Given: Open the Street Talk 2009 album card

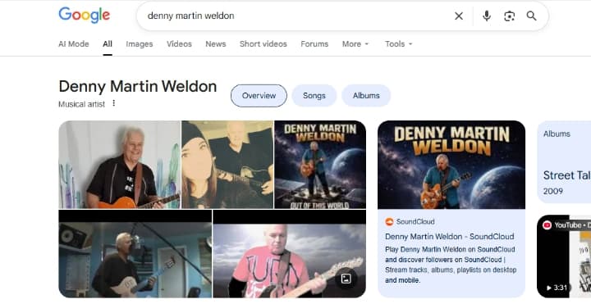Looking at the screenshot, I should (564, 161).
